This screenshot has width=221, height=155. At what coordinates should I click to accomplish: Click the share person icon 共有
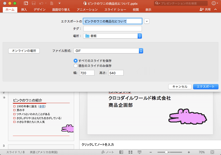205,10
